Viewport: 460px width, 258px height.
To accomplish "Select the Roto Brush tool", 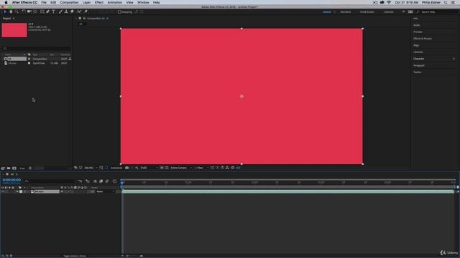I will 79,11.
